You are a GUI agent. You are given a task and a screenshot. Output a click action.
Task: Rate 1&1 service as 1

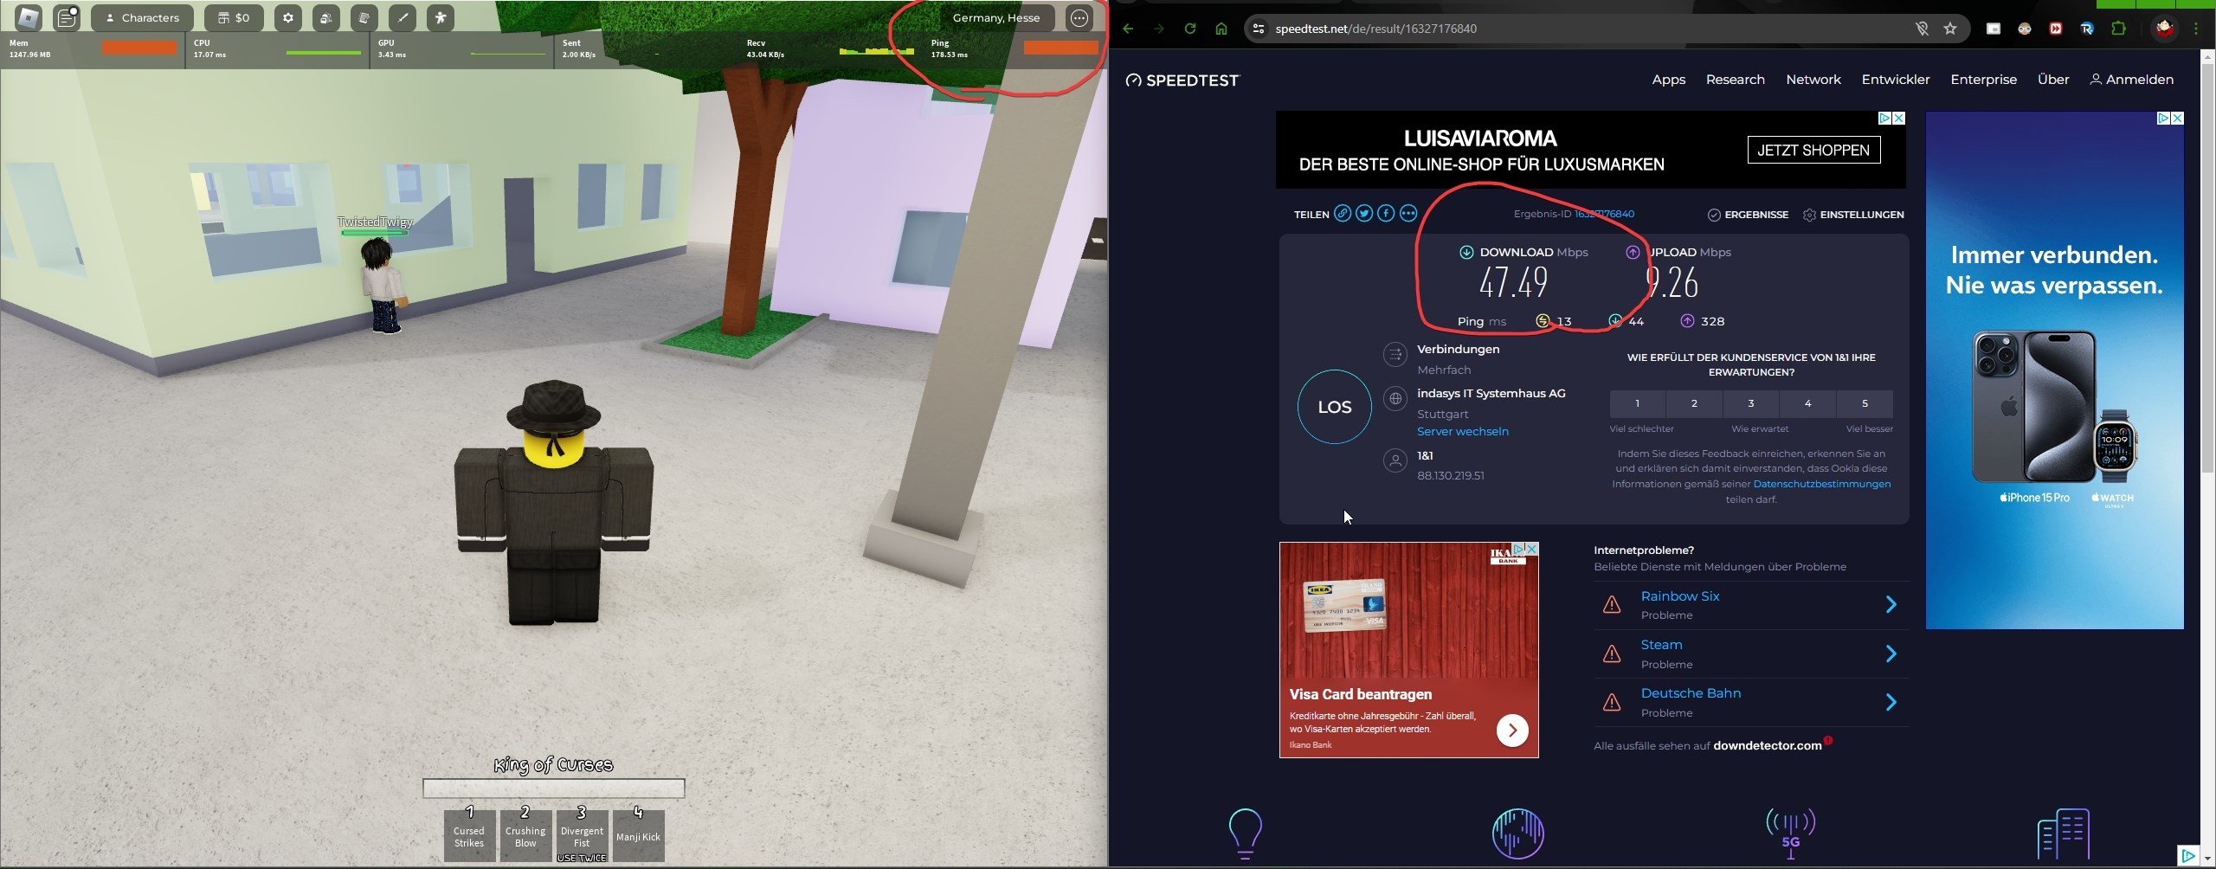pos(1637,403)
